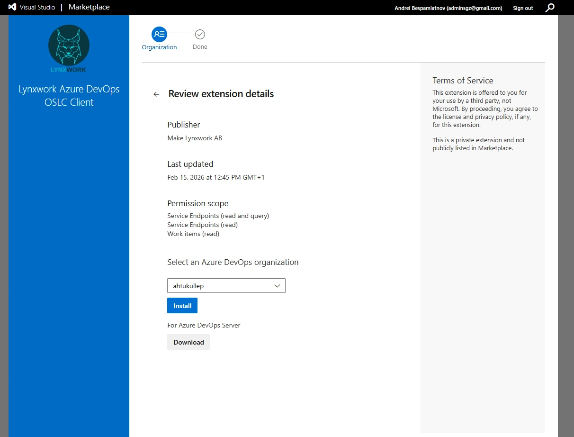Click the Install button
The image size is (574, 437).
182,306
